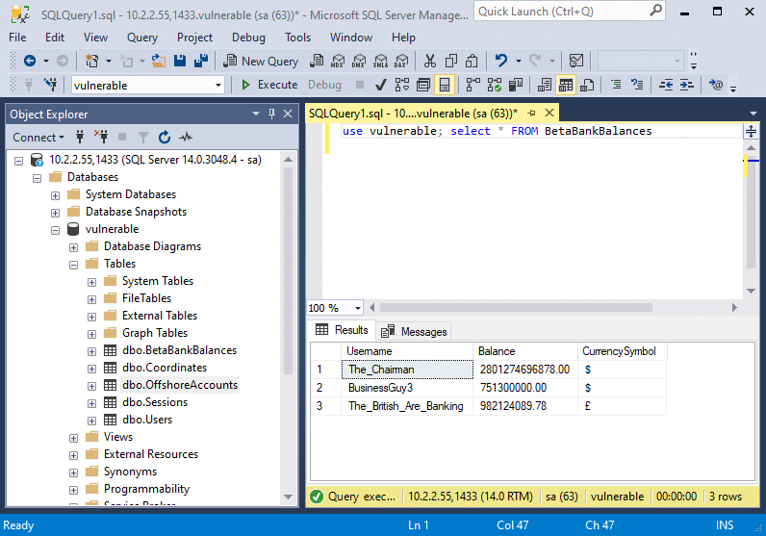766x536 pixels.
Task: Collapse the vulnerable database node
Action: pos(55,230)
